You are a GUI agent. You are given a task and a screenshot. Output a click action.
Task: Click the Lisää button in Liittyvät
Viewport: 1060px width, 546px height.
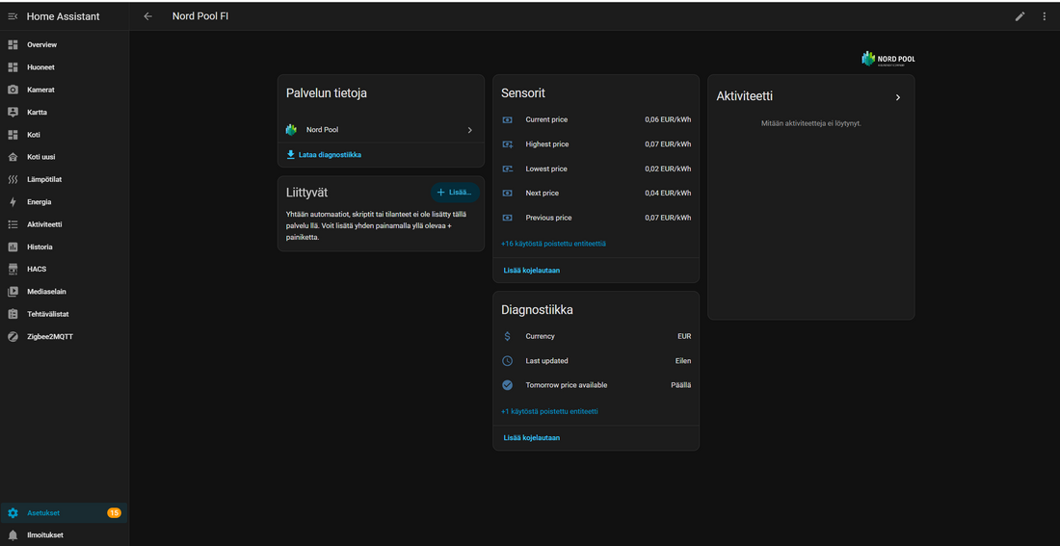point(455,193)
